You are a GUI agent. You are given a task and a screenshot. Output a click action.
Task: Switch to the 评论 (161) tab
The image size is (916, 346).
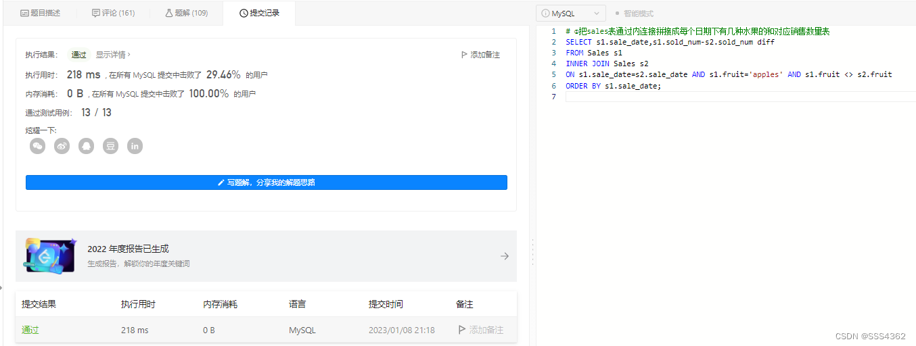[x=112, y=13]
